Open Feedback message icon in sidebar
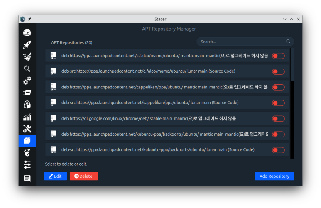The image size is (321, 208). pyautogui.click(x=27, y=178)
